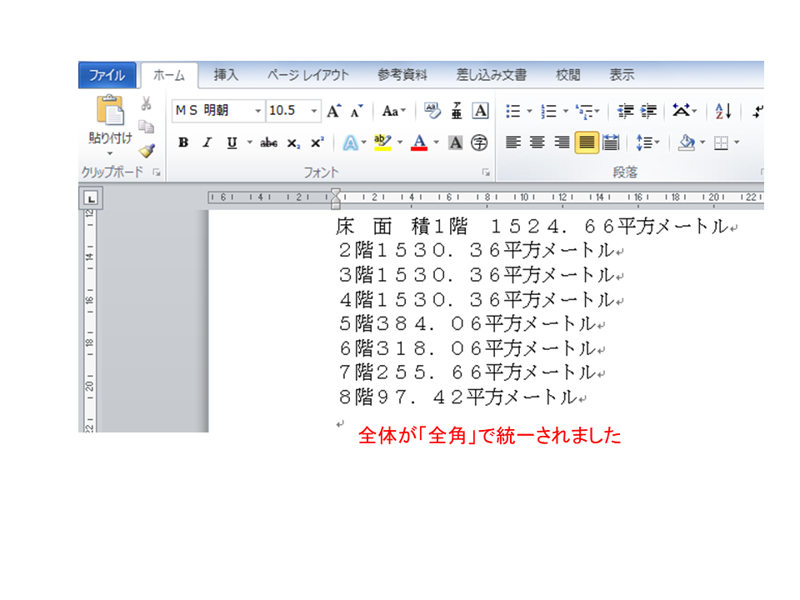Switch to the 挿入 tab
The width and height of the screenshot is (800, 600).
click(x=226, y=75)
